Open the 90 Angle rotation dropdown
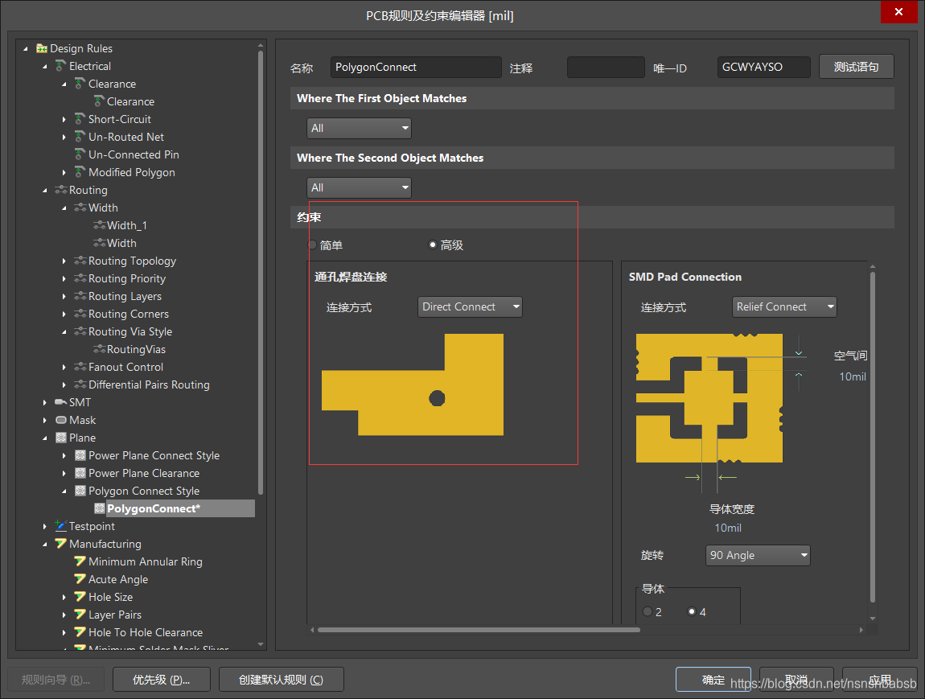The image size is (925, 699). (x=758, y=555)
